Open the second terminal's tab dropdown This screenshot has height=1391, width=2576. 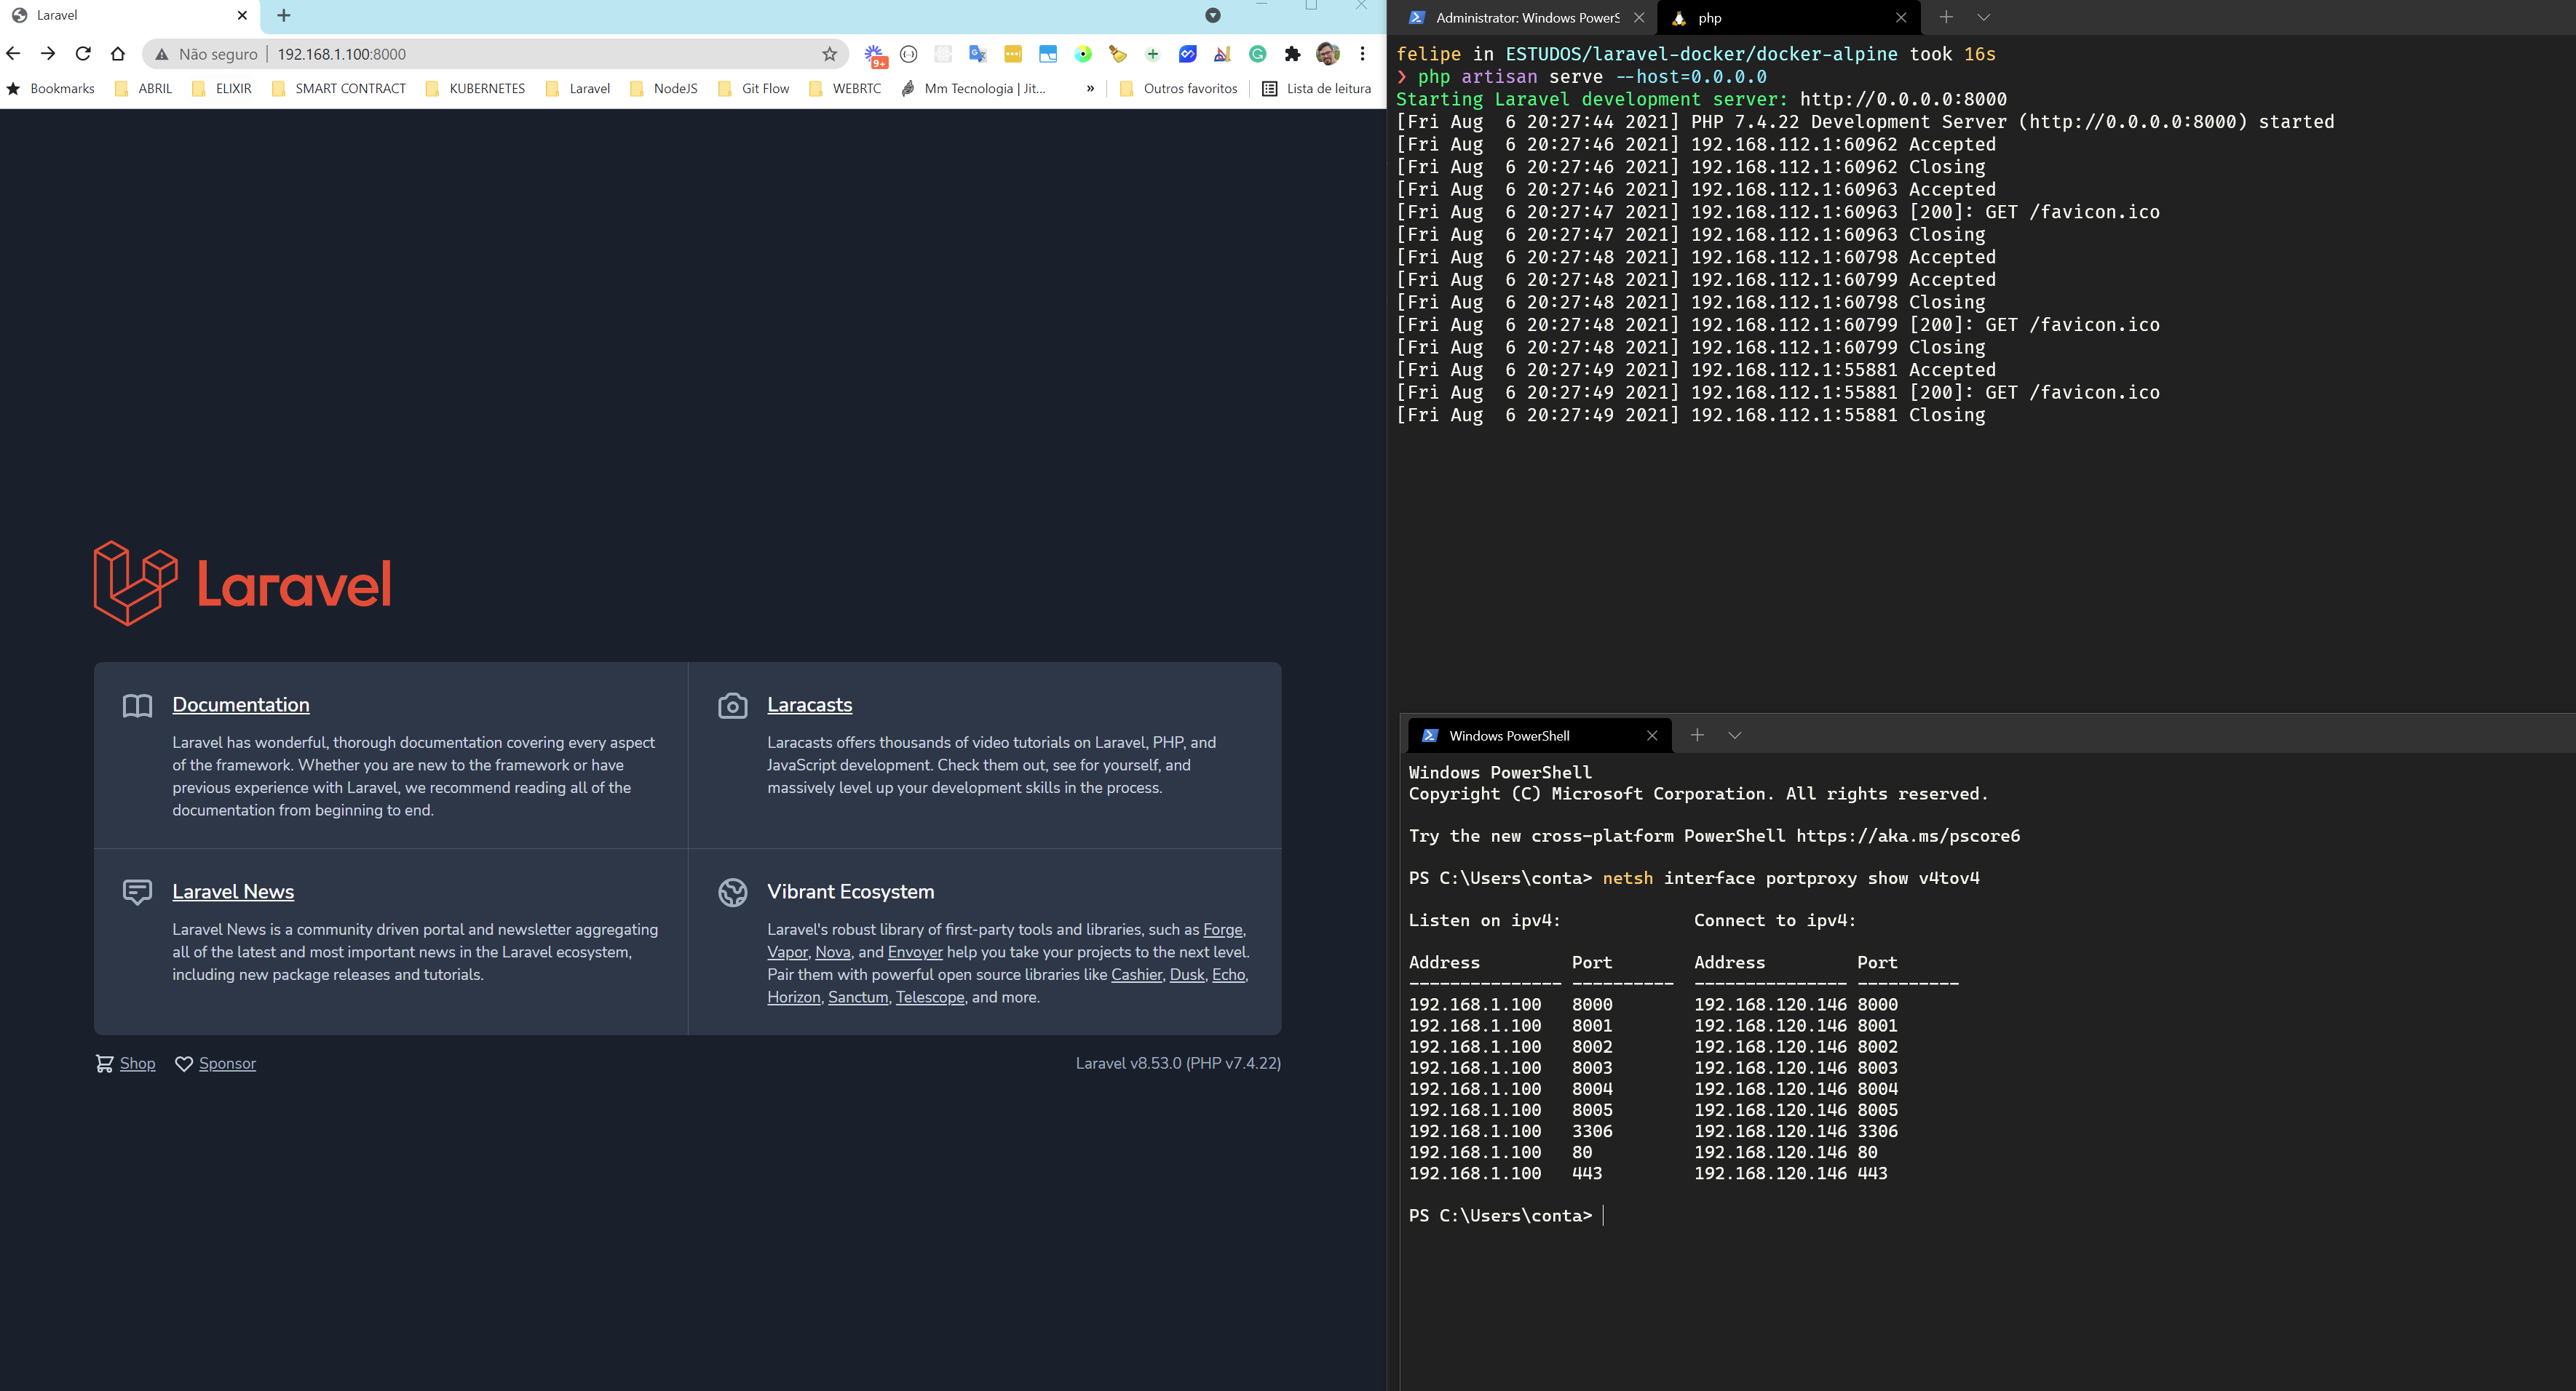click(1736, 735)
